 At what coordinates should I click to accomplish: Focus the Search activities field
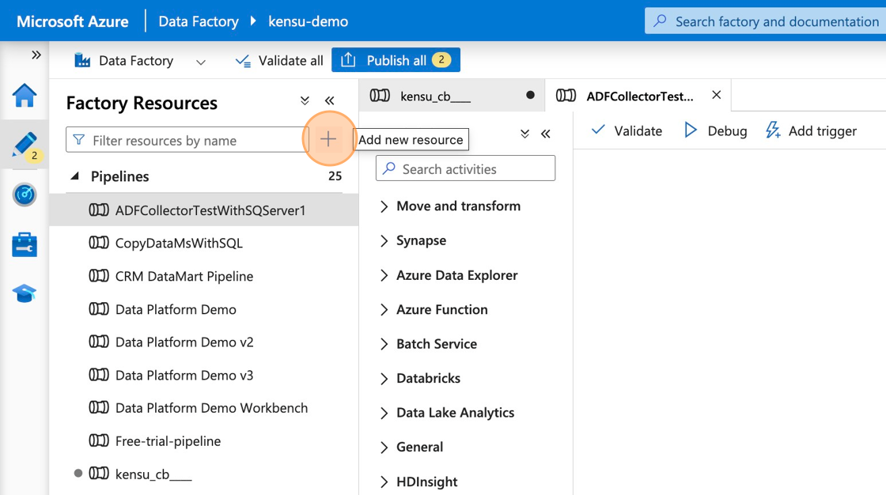point(466,168)
